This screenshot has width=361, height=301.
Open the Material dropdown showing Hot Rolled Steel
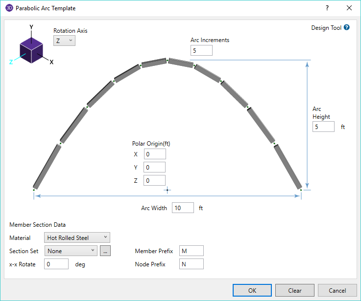77,238
